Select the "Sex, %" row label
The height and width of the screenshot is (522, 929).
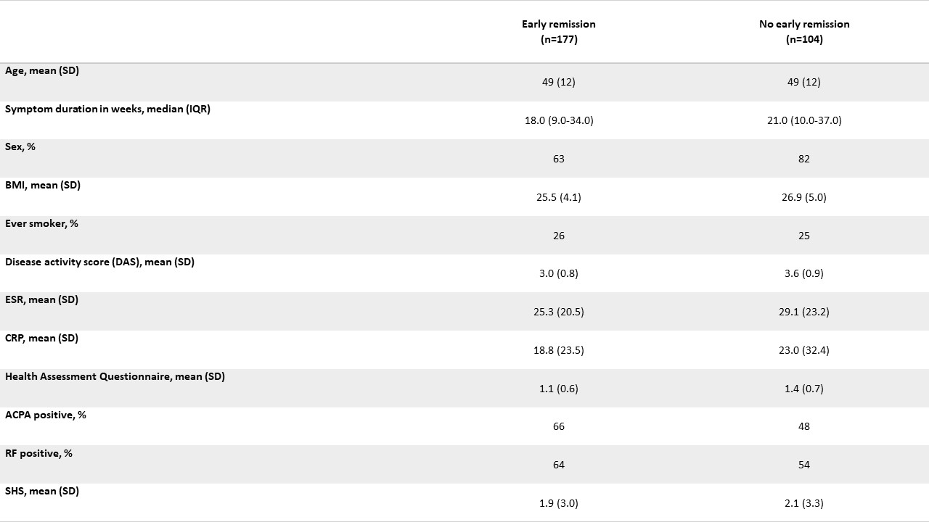click(x=20, y=147)
